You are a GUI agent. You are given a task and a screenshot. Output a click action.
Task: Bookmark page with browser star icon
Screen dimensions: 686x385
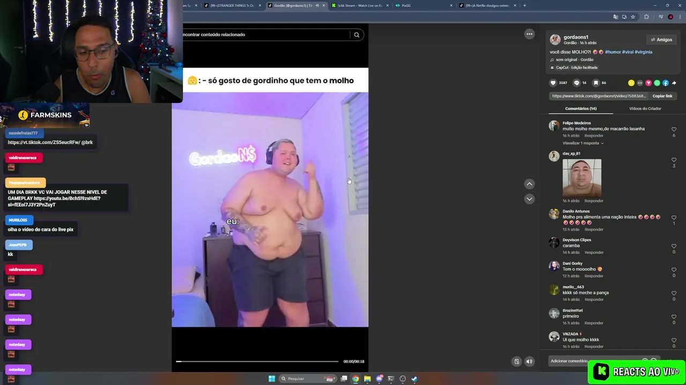[x=633, y=17]
